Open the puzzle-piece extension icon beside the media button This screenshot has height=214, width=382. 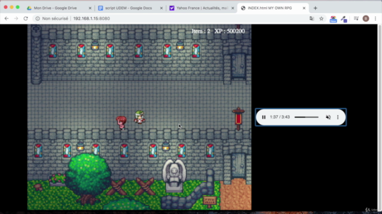pos(344,19)
